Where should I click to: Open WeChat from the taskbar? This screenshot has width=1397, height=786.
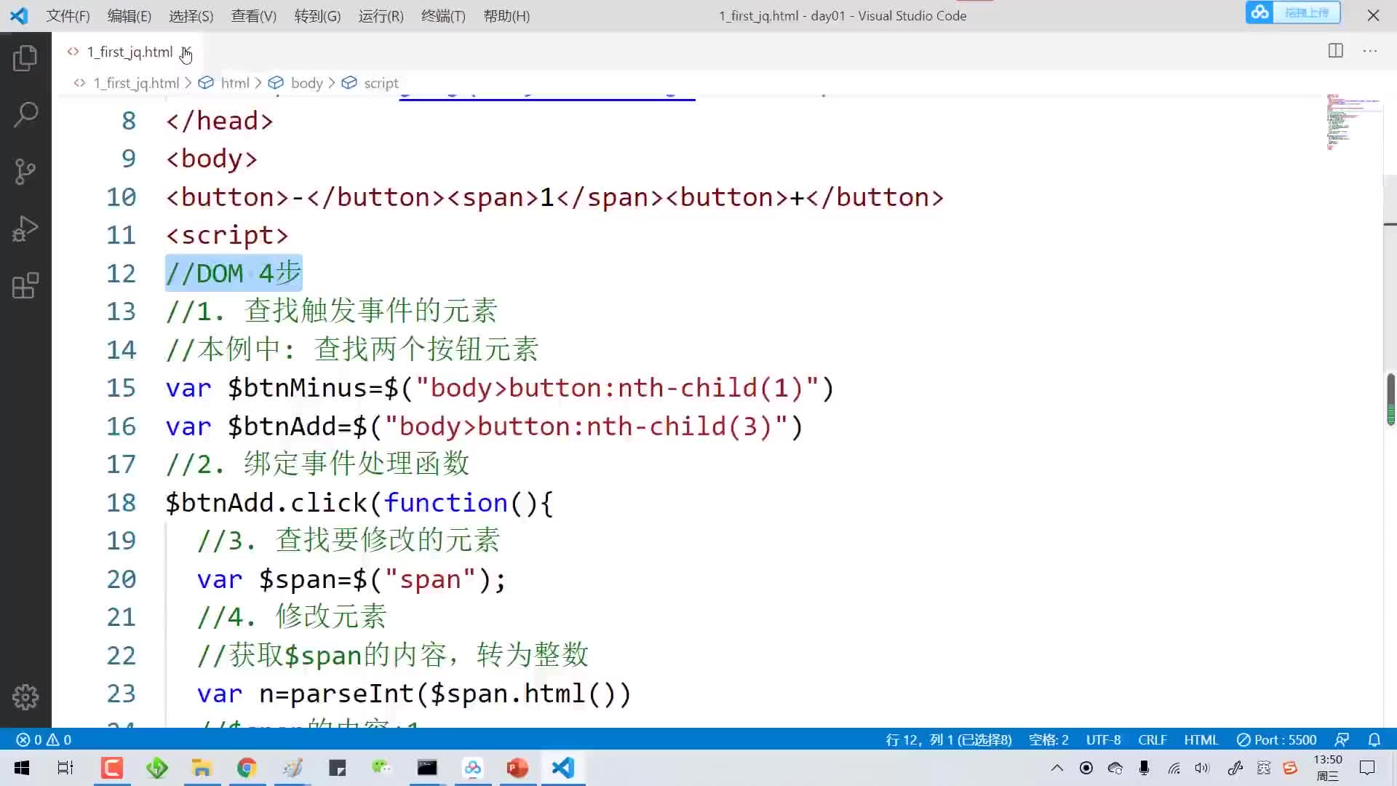click(x=382, y=768)
